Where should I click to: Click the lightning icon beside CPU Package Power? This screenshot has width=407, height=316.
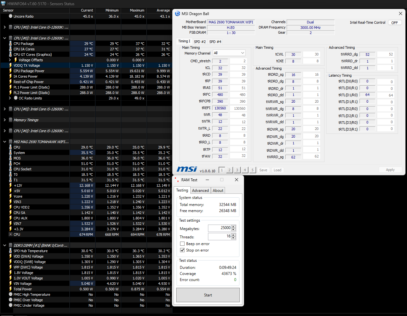pos(11,71)
